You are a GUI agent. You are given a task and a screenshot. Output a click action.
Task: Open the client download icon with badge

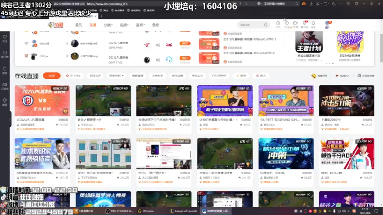pos(304,24)
